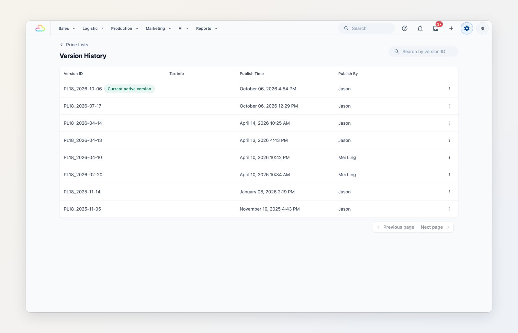Expand the Sales menu
518x333 pixels.
click(x=67, y=29)
